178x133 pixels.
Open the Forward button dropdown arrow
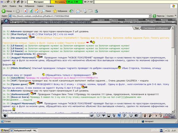click(x=22, y=11)
